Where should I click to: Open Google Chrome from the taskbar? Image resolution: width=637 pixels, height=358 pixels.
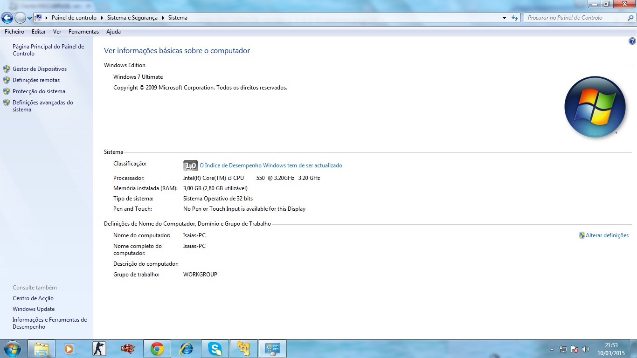(x=157, y=349)
